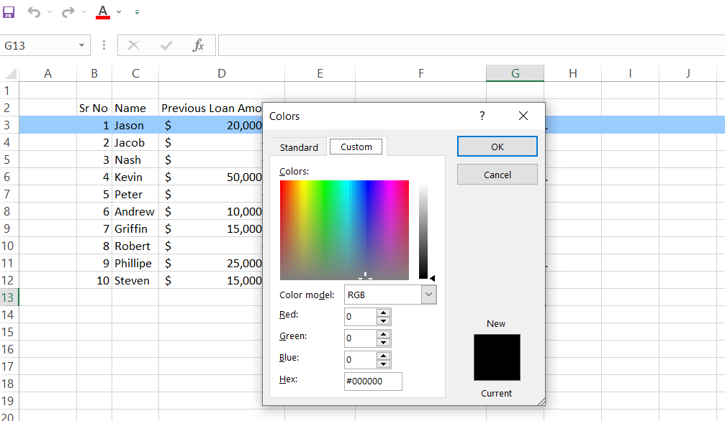Click the Undo arrow icon
The image size is (725, 421).
tap(34, 12)
